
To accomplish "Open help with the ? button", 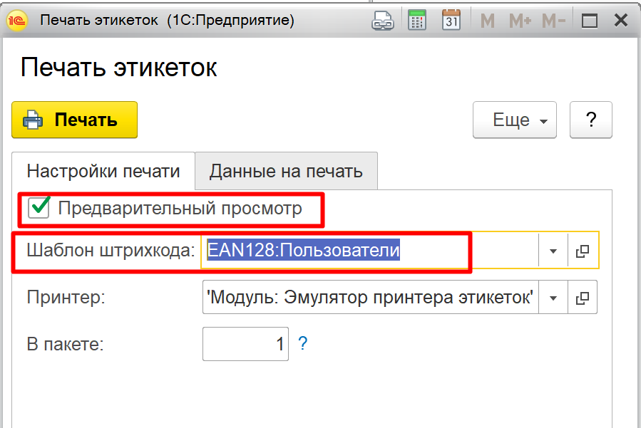I will click(x=590, y=120).
